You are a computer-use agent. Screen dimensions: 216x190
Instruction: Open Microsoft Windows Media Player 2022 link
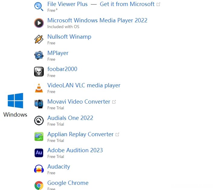[x=97, y=21]
